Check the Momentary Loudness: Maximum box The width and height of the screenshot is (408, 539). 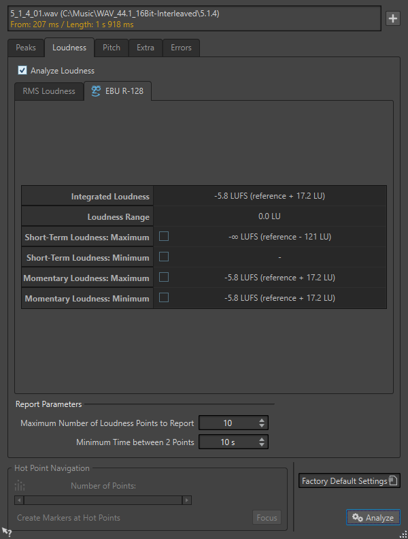(x=163, y=277)
